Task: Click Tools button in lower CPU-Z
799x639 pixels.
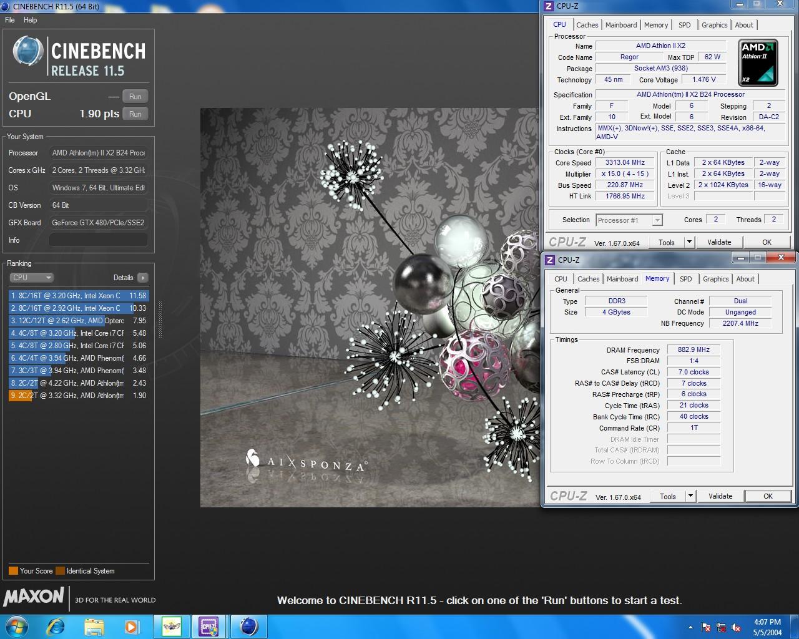Action: coord(668,496)
